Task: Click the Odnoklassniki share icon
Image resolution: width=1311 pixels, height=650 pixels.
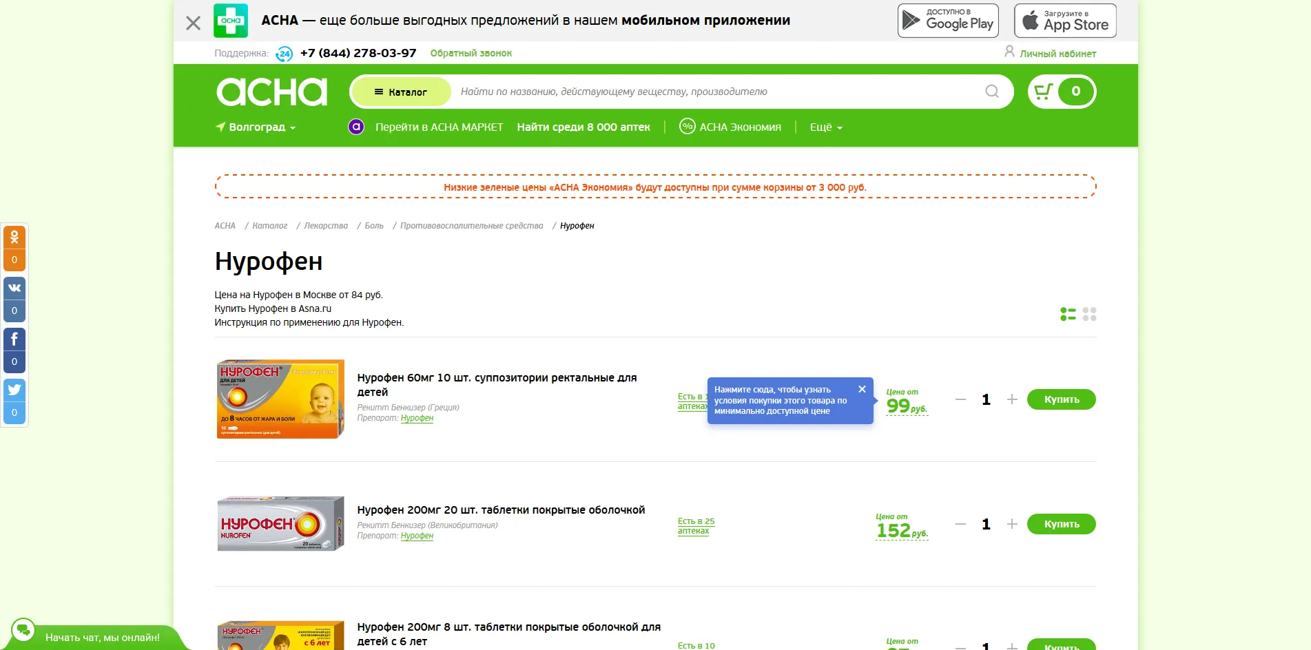Action: pyautogui.click(x=14, y=238)
